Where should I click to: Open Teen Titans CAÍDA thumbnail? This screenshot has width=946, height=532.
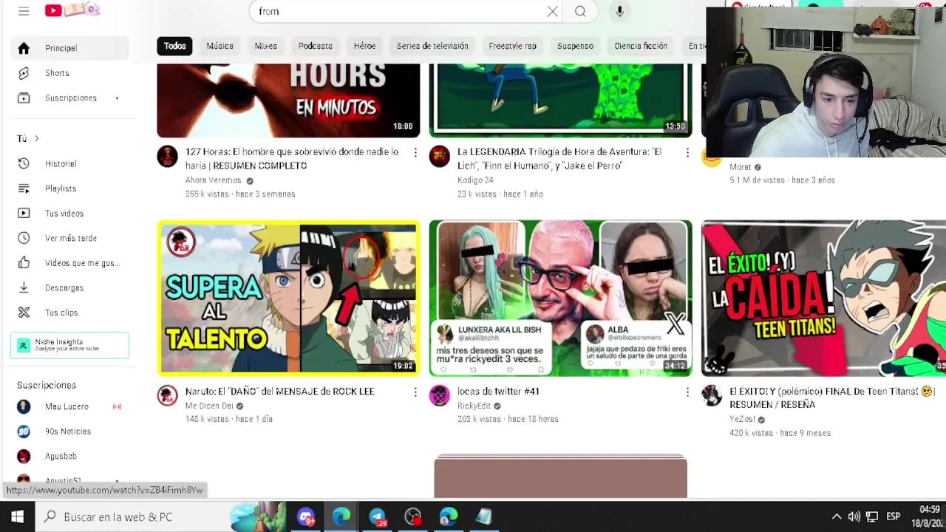[x=823, y=298]
